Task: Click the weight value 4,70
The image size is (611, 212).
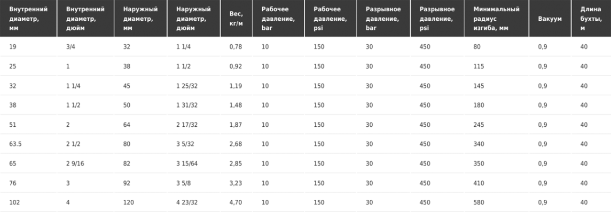Action: coord(236,202)
